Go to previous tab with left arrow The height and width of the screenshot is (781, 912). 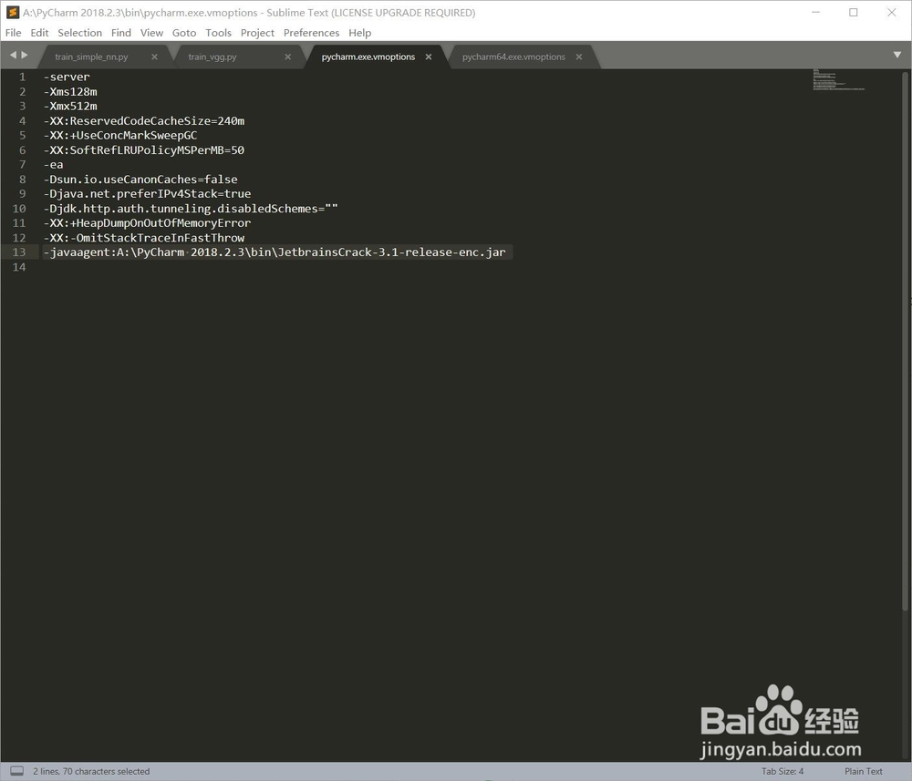coord(13,55)
